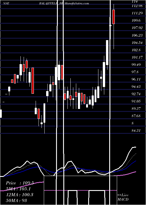The height and width of the screenshot is (205, 146).
Task: Click the Price : 109.5 readout
Action: click(x=20, y=183)
